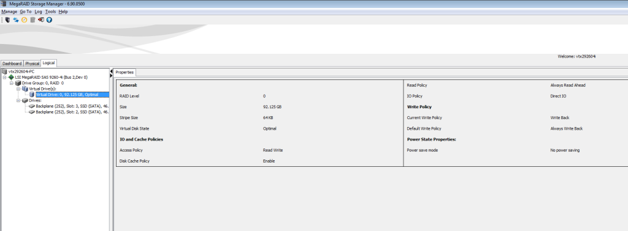Click the Drive Group stacked disks icon
Viewport: 628px width, 231px height.
18,83
